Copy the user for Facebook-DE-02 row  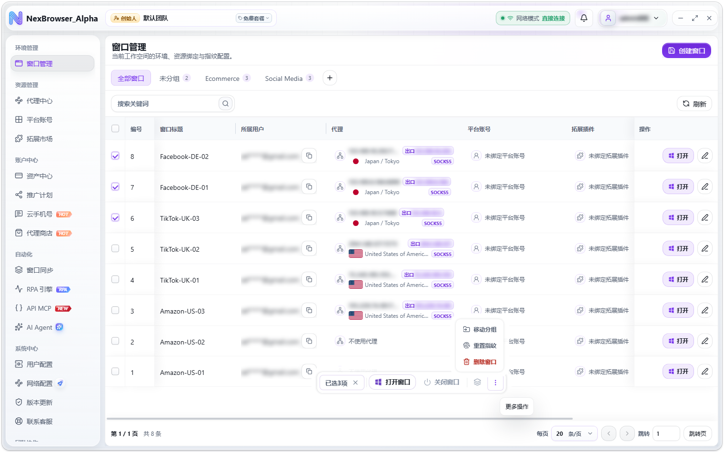309,156
